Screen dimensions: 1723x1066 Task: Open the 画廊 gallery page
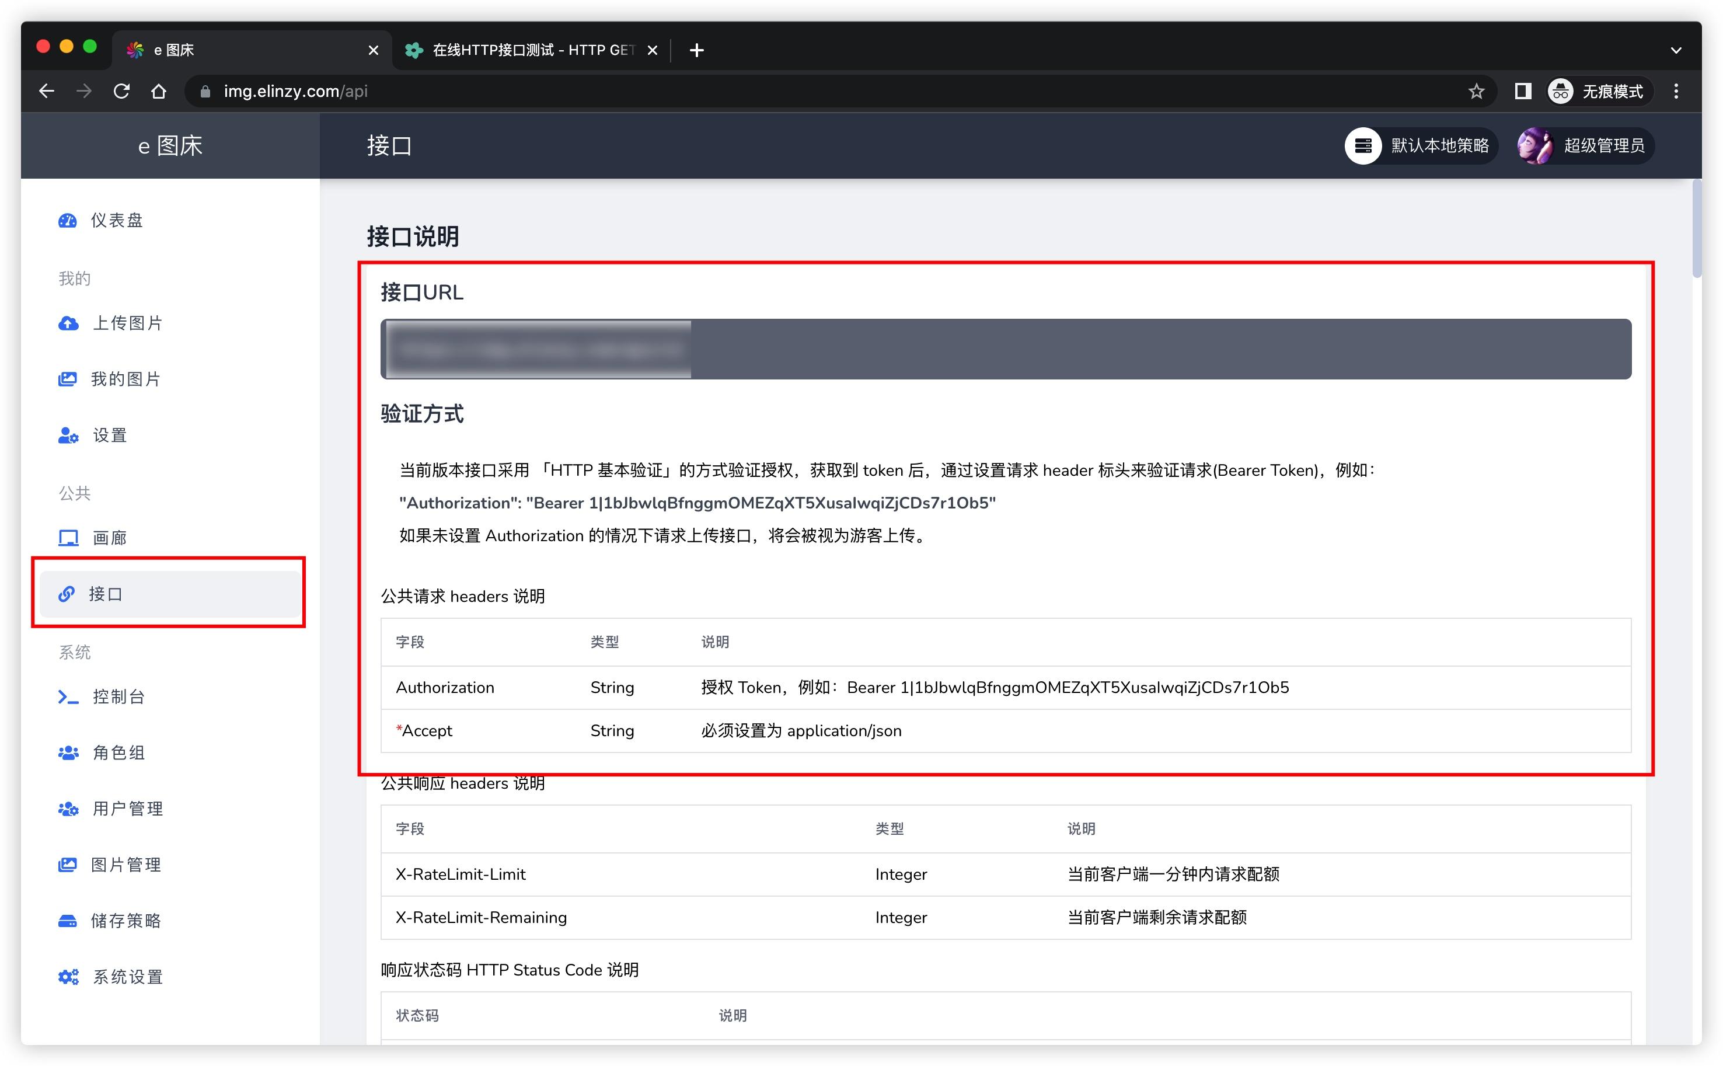click(108, 537)
